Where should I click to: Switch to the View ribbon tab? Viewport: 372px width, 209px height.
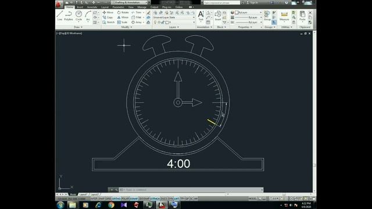click(x=130, y=7)
